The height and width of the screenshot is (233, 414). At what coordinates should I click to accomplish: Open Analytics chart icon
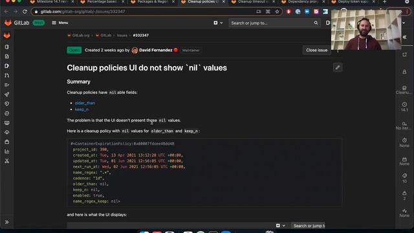click(7, 151)
